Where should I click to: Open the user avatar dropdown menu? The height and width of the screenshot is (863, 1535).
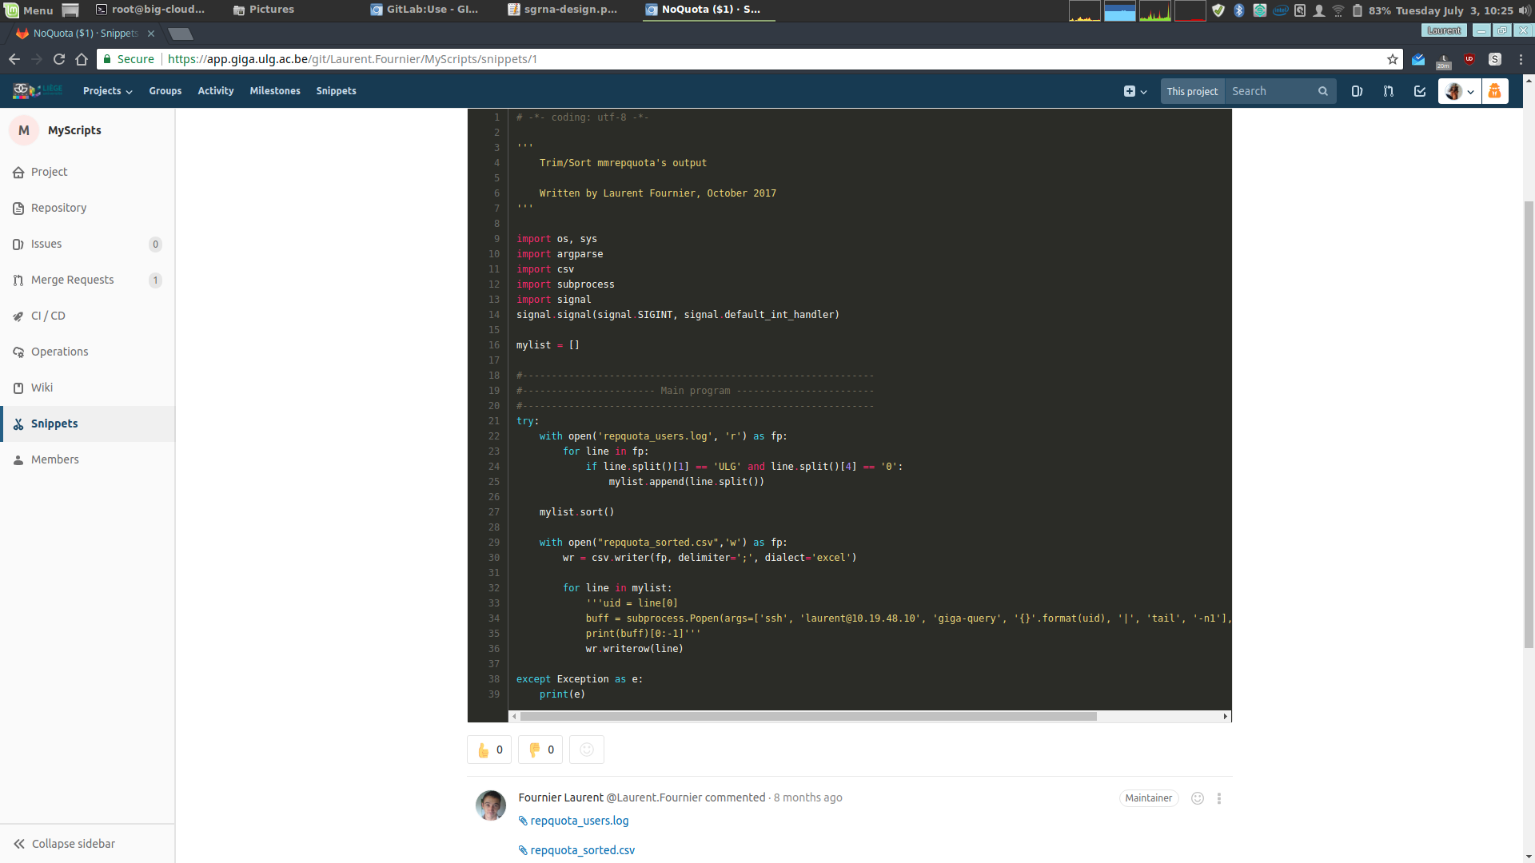1460,91
